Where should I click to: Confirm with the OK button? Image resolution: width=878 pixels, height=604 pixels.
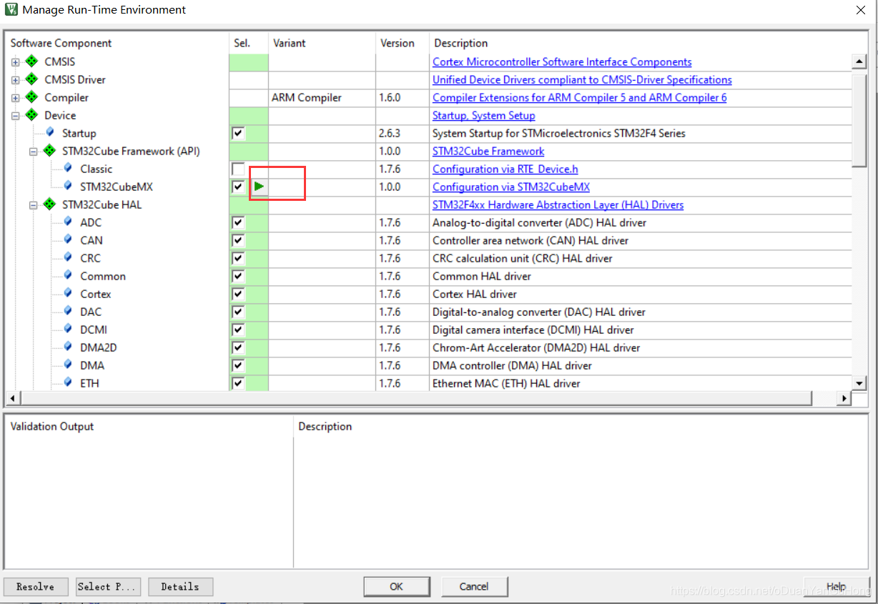click(397, 587)
